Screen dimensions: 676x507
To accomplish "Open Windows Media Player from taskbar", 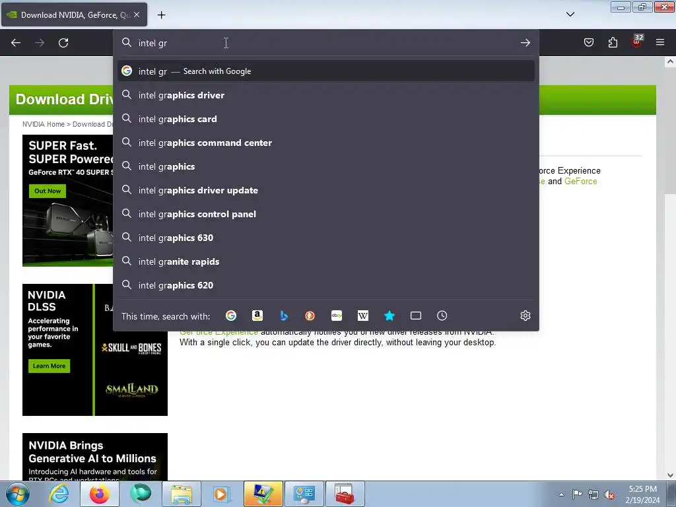I will (x=222, y=494).
